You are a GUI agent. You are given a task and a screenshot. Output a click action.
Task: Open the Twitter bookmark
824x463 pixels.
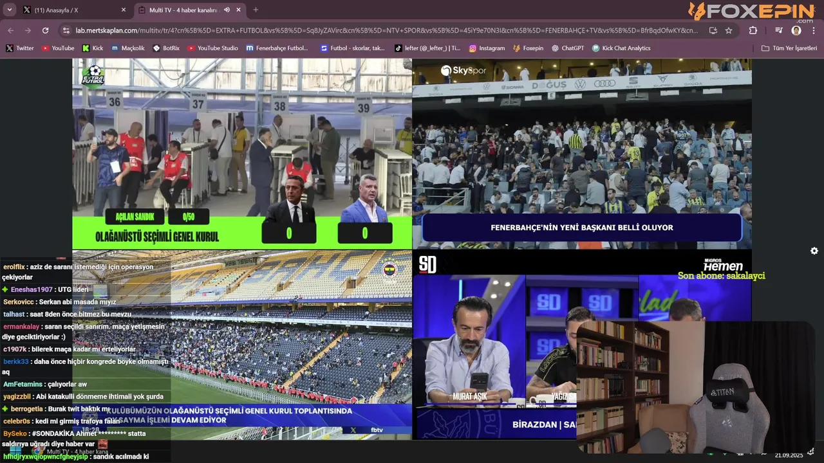pyautogui.click(x=20, y=48)
